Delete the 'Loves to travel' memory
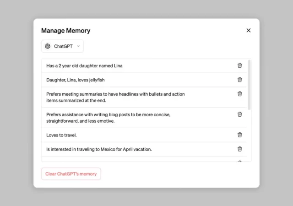Viewport: 293px width, 206px height. point(239,135)
